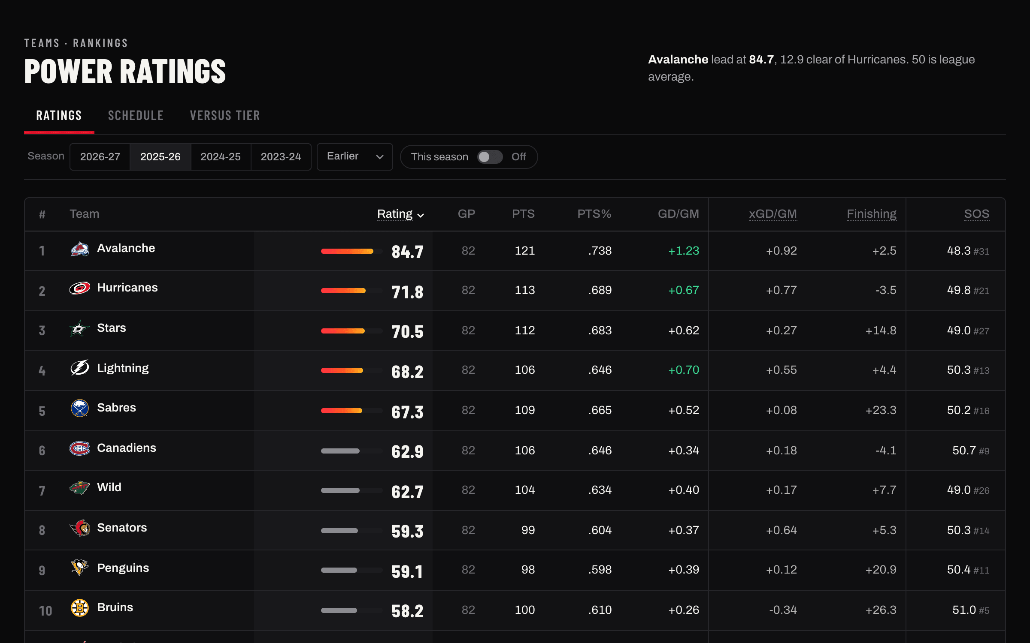Click the Lightning team logo

(80, 368)
